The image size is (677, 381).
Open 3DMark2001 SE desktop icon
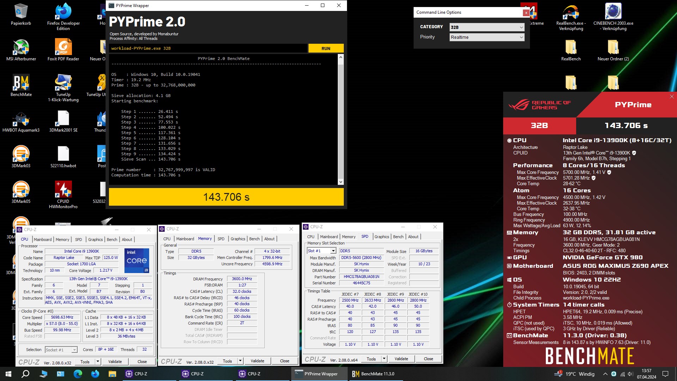click(63, 121)
